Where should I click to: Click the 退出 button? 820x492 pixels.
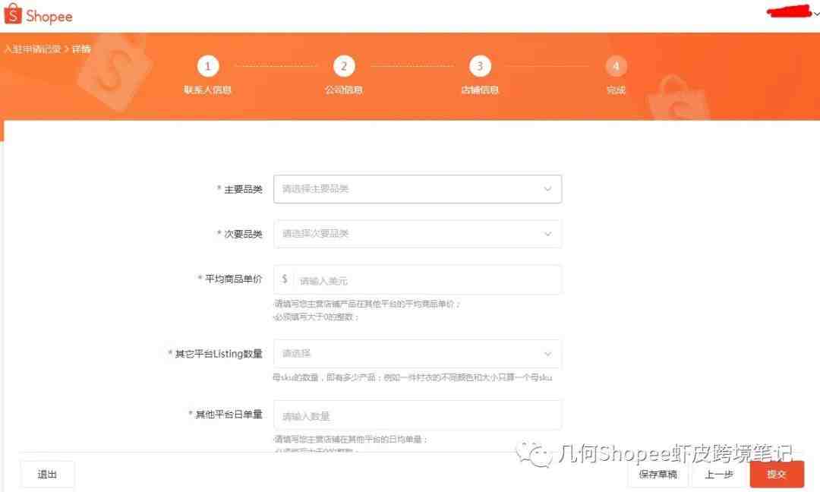click(x=48, y=475)
